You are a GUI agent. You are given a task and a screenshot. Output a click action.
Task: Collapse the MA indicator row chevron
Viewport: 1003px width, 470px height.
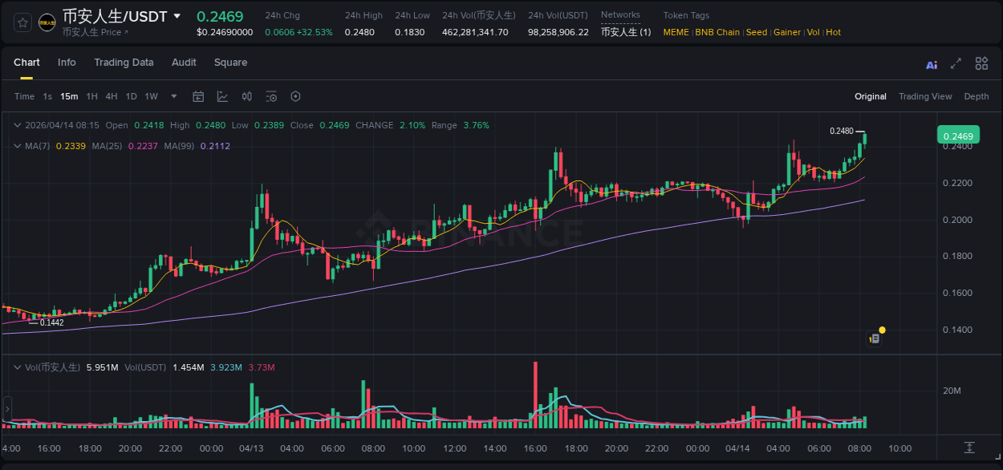(18, 146)
